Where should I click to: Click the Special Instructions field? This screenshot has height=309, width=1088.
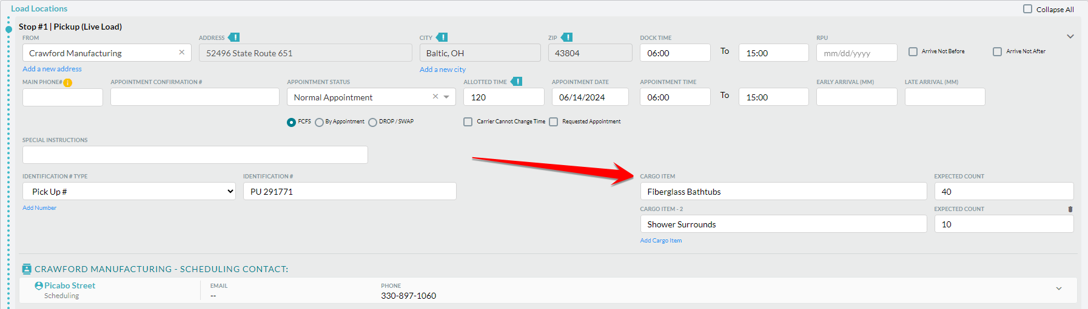pos(195,155)
